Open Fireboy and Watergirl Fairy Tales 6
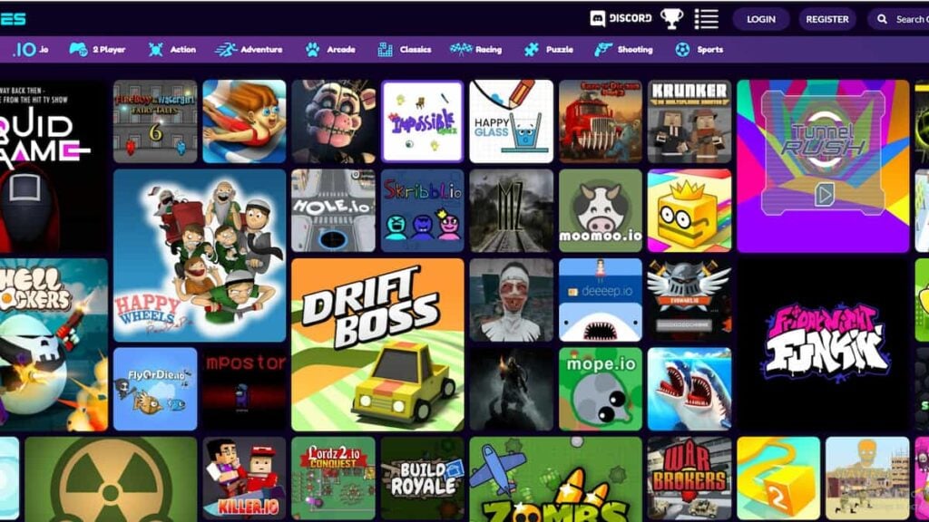The height and width of the screenshot is (522, 929). pos(155,121)
